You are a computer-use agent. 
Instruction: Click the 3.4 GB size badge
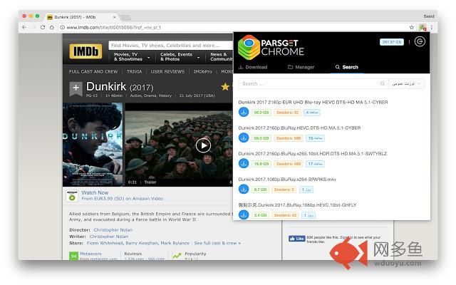click(x=260, y=215)
